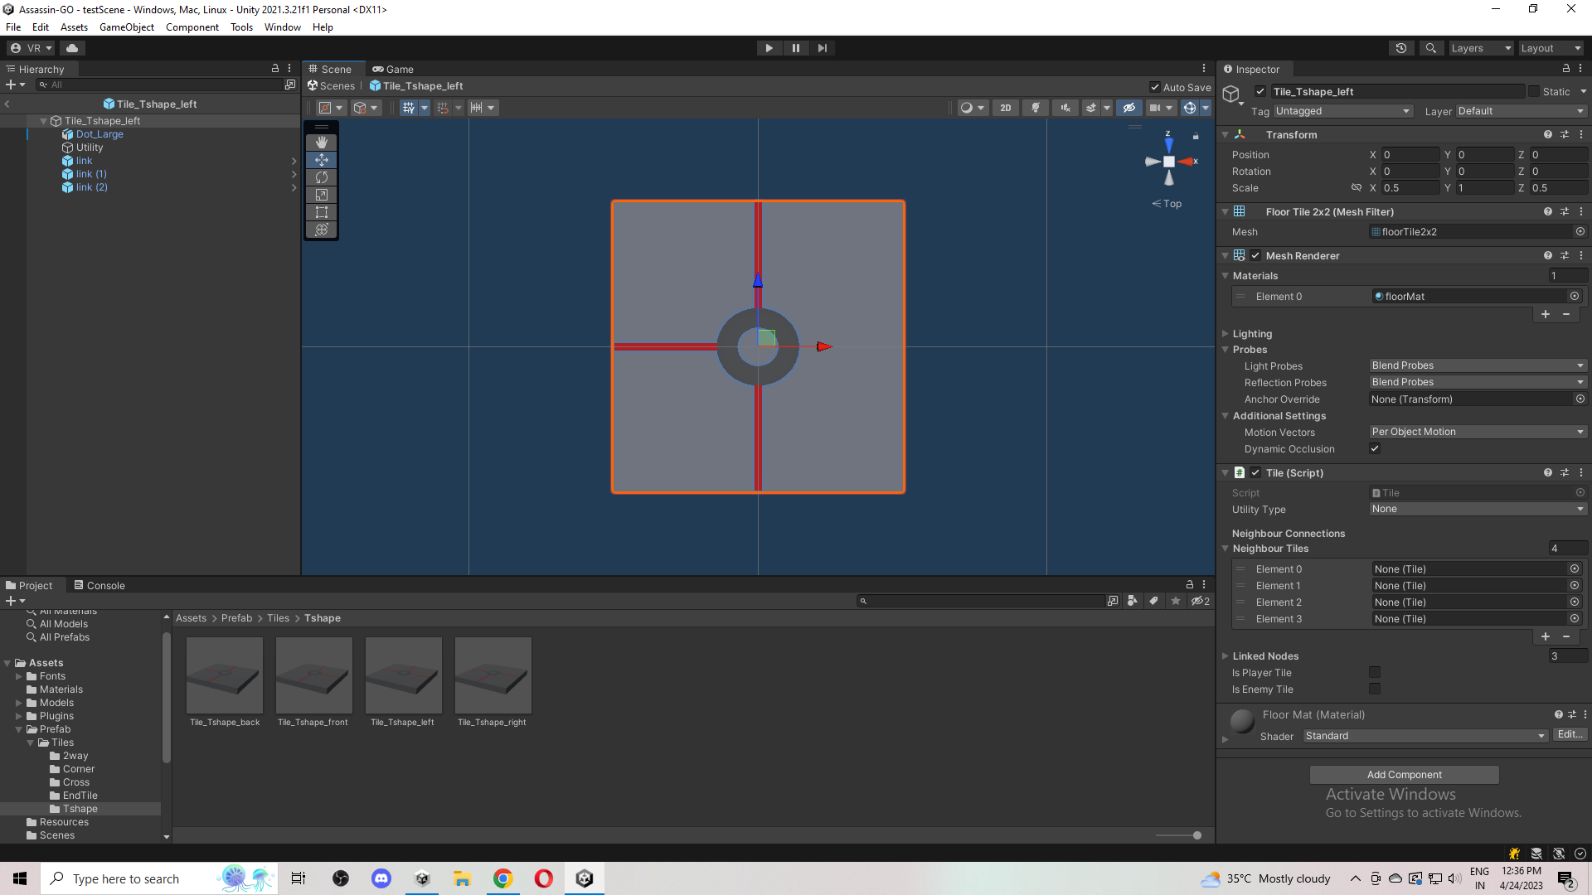This screenshot has height=895, width=1592.
Task: Switch to the Console tab
Action: pos(99,585)
